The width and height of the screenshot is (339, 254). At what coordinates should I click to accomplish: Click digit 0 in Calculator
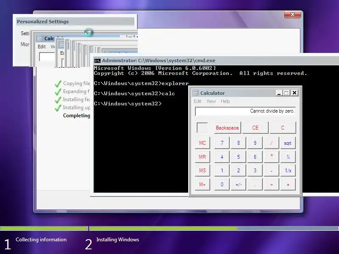222,184
